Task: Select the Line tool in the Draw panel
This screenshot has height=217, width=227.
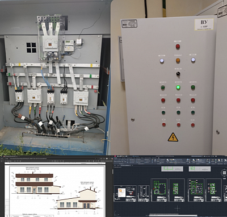Action: point(115,160)
